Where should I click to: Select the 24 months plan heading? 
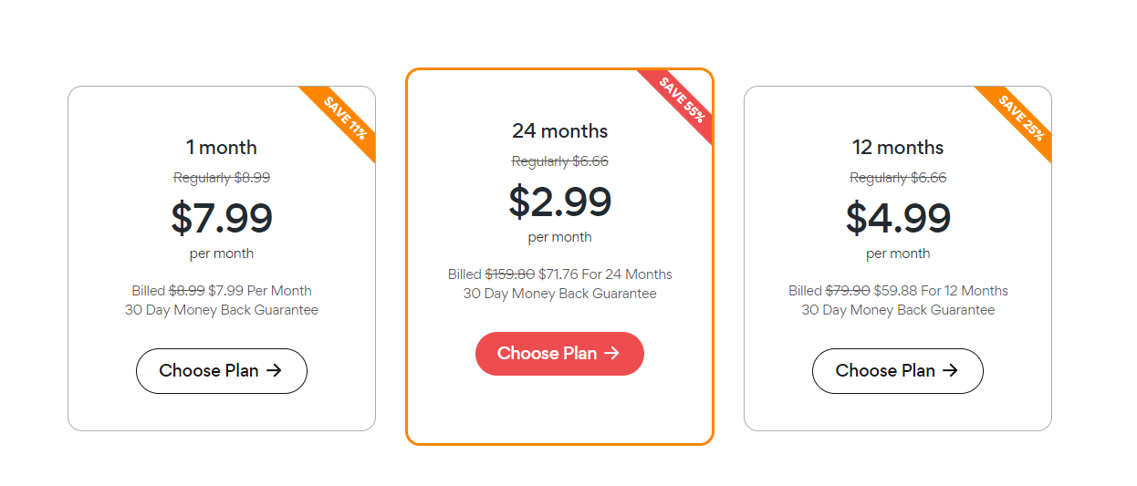coord(559,130)
